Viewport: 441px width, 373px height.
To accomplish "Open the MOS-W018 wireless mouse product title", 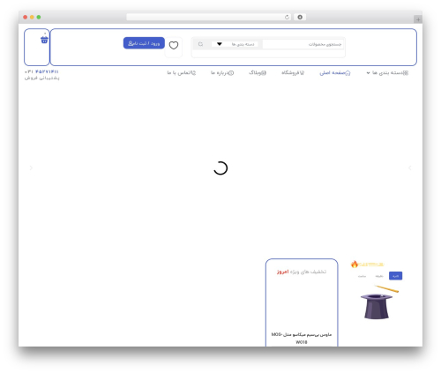I will tap(302, 338).
